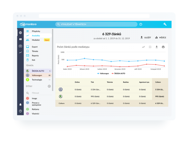Select the globe icon in dark sidebar
This screenshot has width=193, height=141.
pos(20,33)
